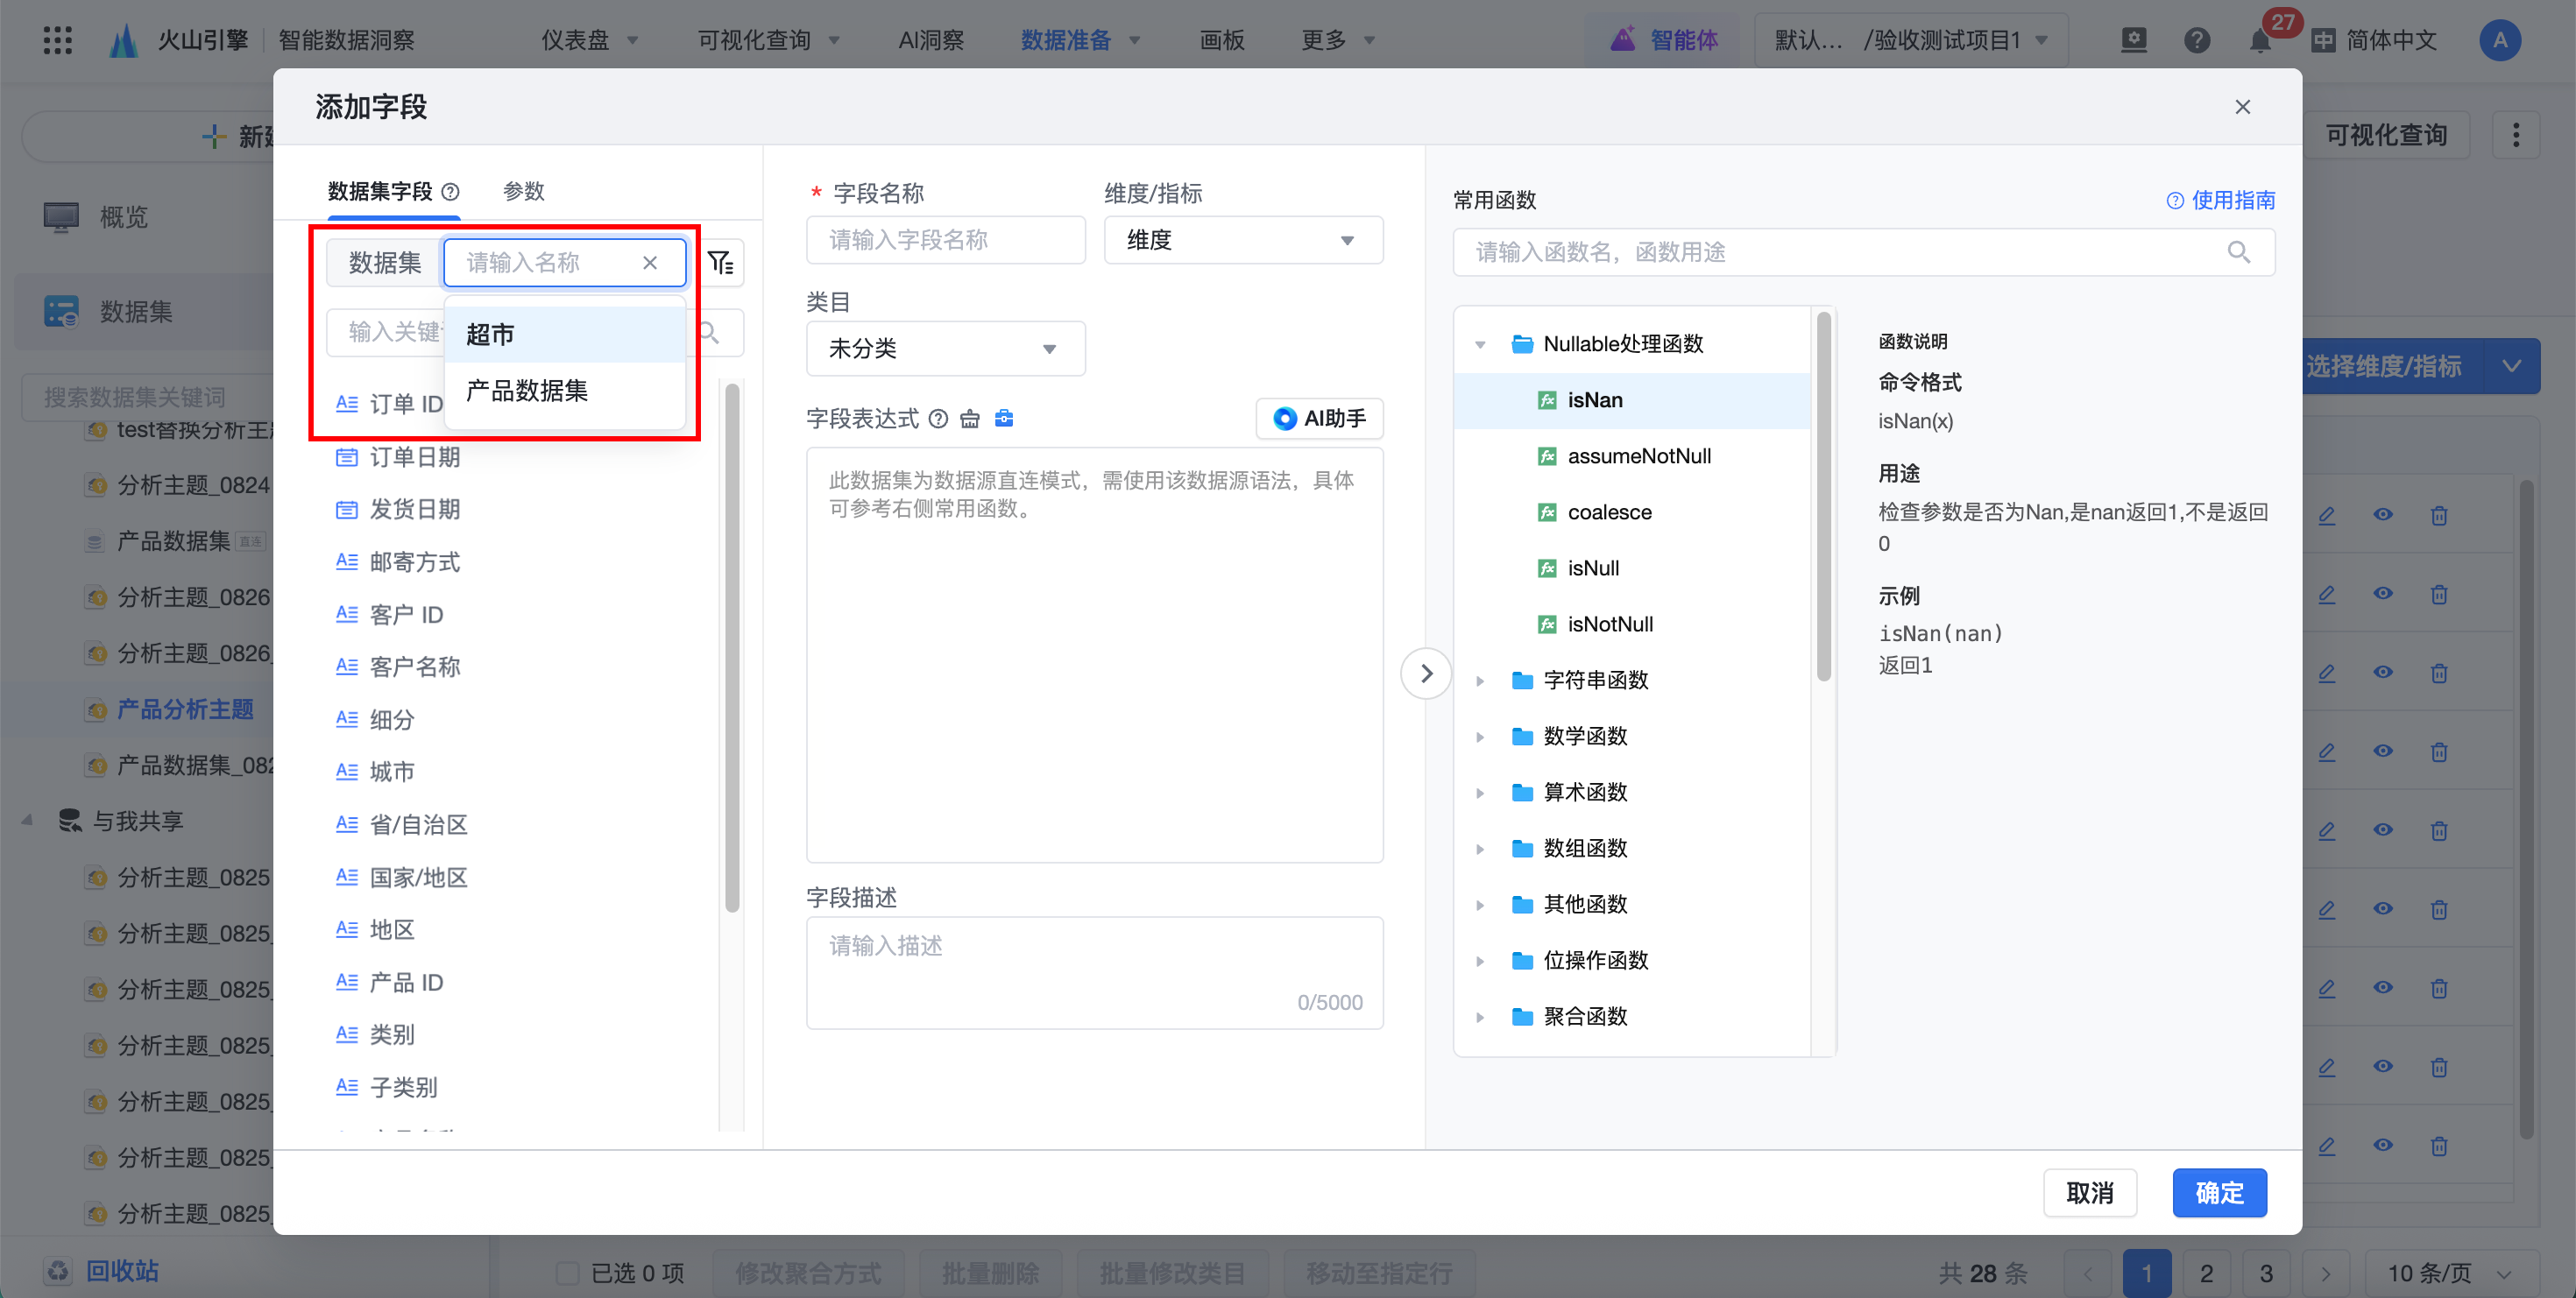This screenshot has width=2576, height=1298.
Task: Select 产品数据集 from the dropdown list
Action: point(527,391)
